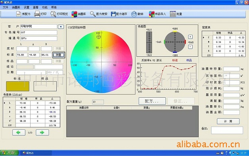249x156 pixels.
Task: Click the 原墨追加量g column header
Action: [177, 108]
